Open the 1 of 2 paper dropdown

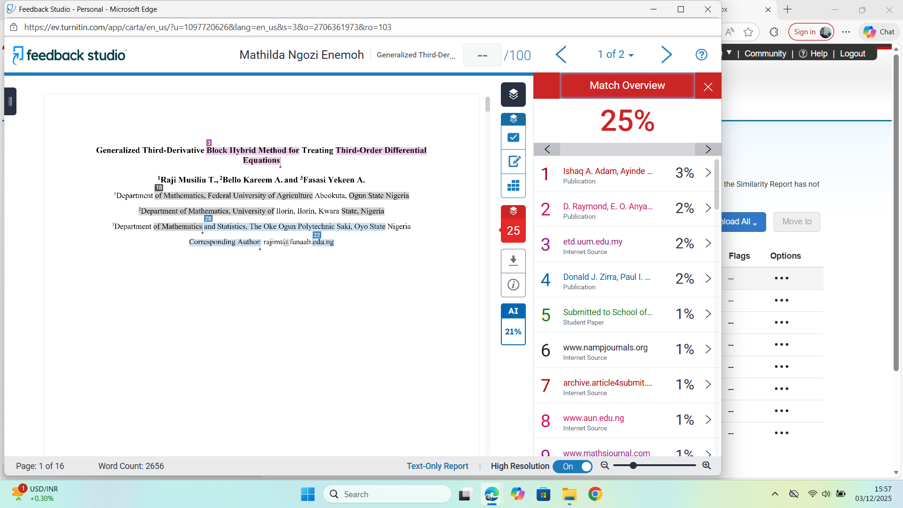pos(615,55)
